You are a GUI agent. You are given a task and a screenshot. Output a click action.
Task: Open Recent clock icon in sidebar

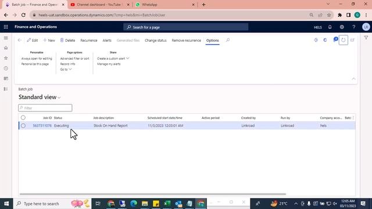(x=6, y=69)
